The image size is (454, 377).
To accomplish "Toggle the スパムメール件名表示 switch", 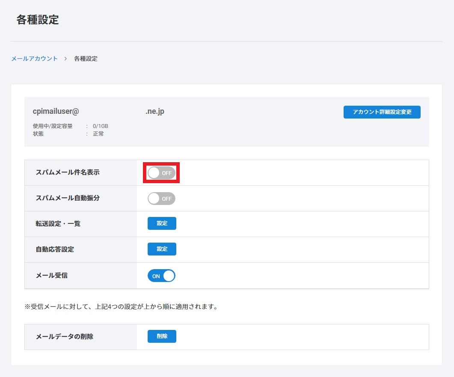I will pyautogui.click(x=161, y=173).
